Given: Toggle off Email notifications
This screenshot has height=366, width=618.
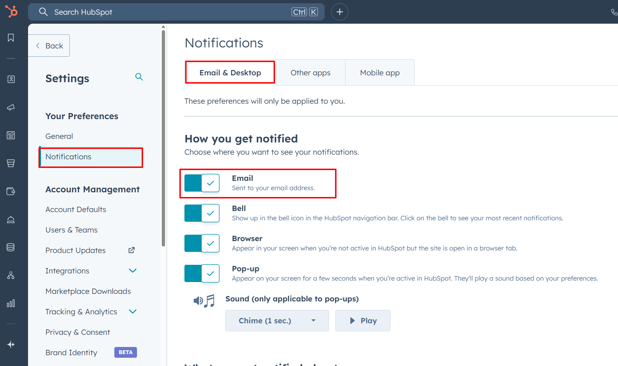Looking at the screenshot, I should [202, 183].
